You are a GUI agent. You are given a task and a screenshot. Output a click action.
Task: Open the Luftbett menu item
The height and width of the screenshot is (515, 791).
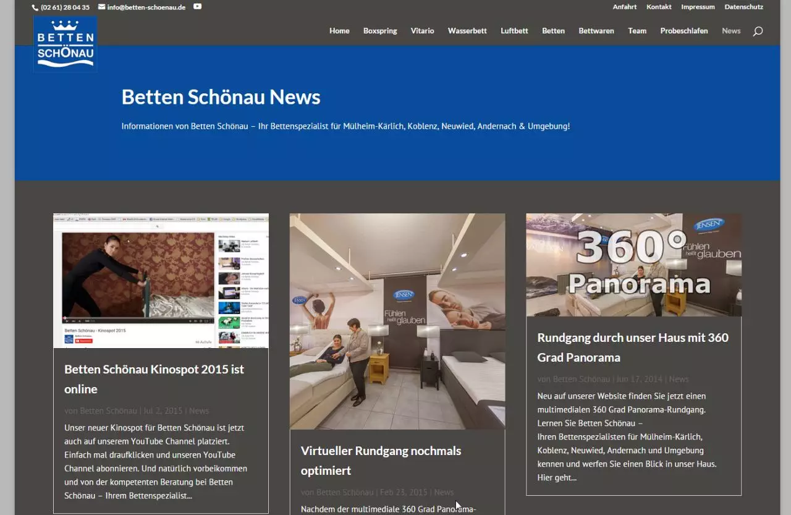(514, 31)
